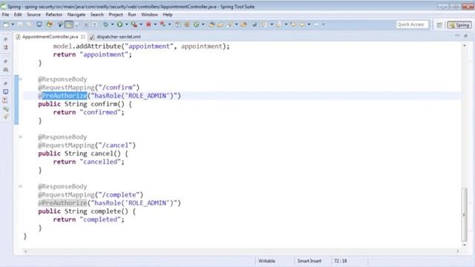Viewport: 475px width, 267px height.
Task: Open the Navigate menu
Action: point(76,15)
